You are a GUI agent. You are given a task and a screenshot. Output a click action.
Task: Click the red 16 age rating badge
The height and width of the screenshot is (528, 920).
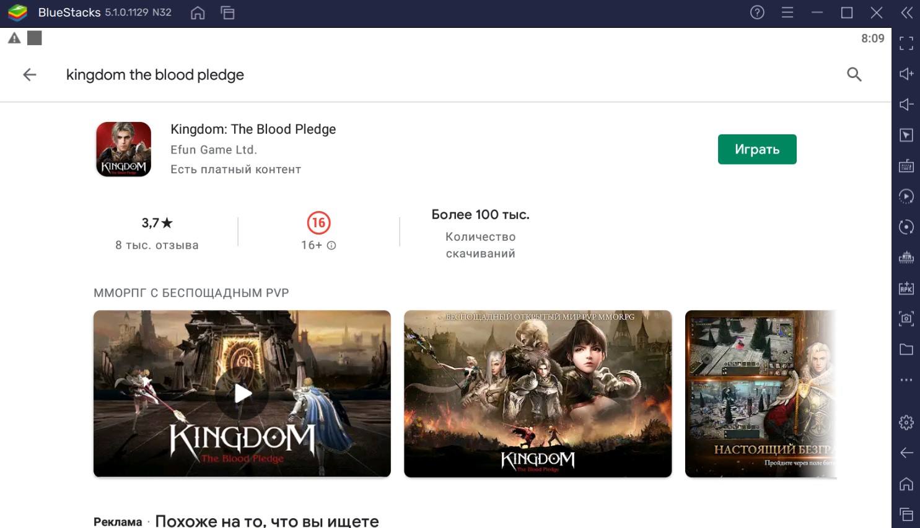(x=318, y=223)
